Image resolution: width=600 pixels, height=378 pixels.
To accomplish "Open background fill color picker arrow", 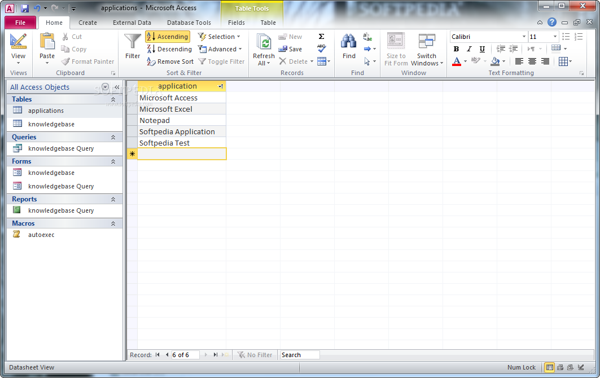I will (503, 61).
